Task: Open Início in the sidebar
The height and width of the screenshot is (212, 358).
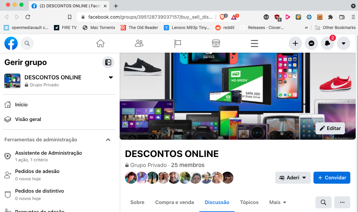Action: click(59, 105)
